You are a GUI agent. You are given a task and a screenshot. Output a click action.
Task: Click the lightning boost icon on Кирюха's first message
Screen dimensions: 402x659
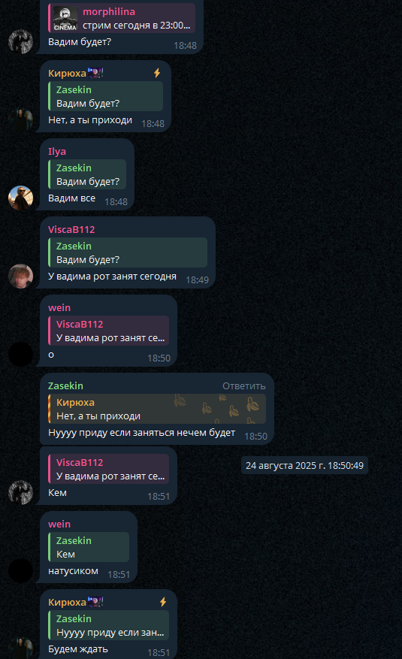pos(157,73)
